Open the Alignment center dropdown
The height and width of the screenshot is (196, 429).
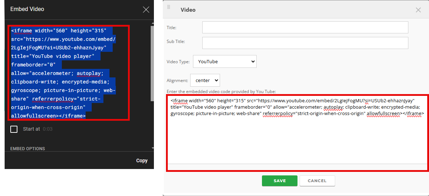(205, 80)
